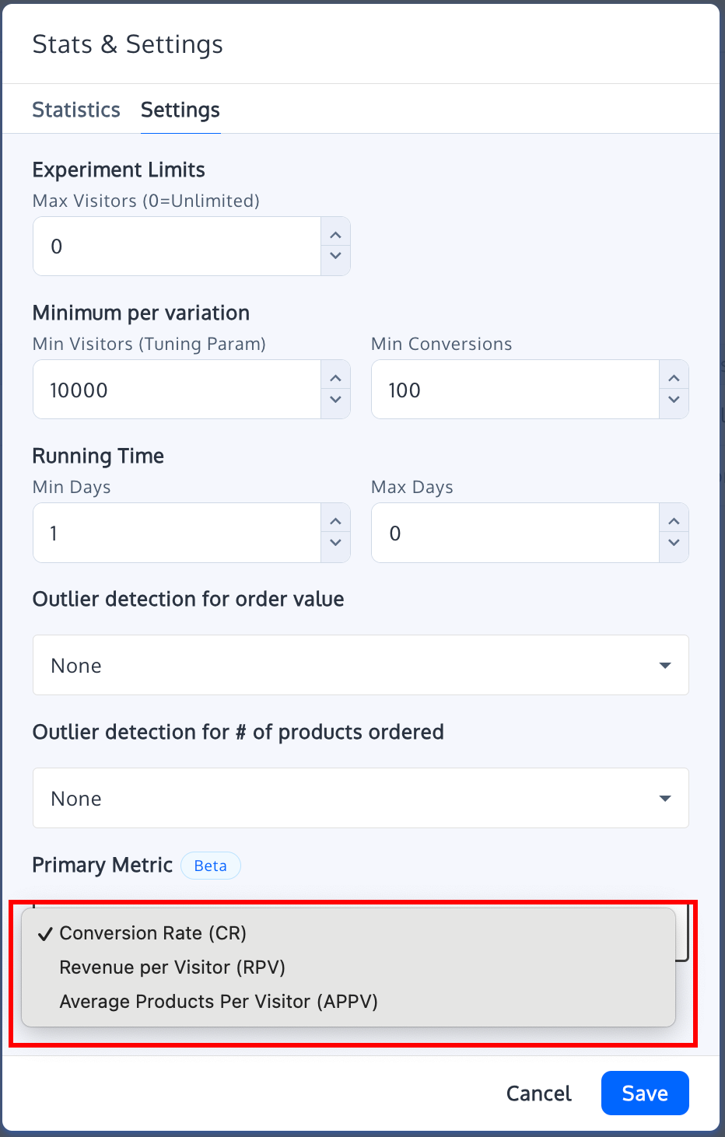The image size is (725, 1137).
Task: Click the Min Days up stepper
Action: (x=335, y=521)
